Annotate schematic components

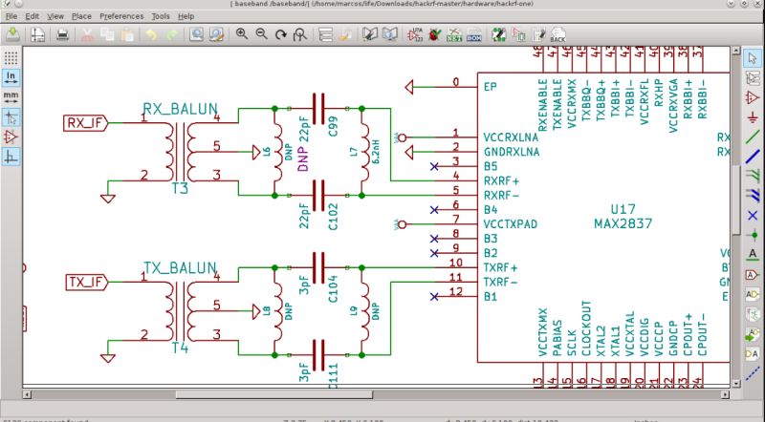[415, 34]
